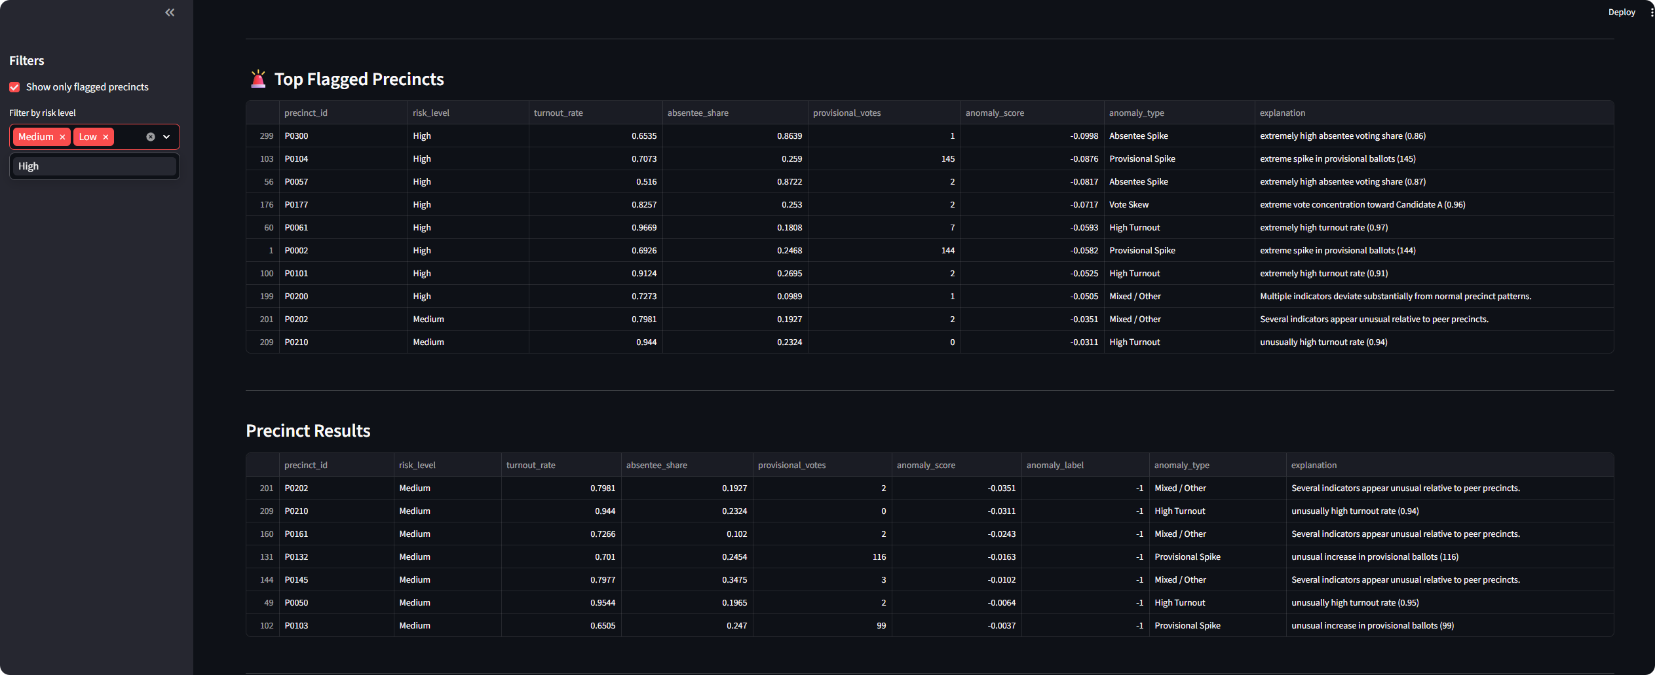Viewport: 1655px width, 675px height.
Task: Select the P0104 precinct cell
Action: tap(343, 158)
